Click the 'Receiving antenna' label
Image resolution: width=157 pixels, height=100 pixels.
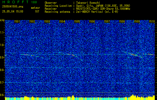[x=57, y=12]
